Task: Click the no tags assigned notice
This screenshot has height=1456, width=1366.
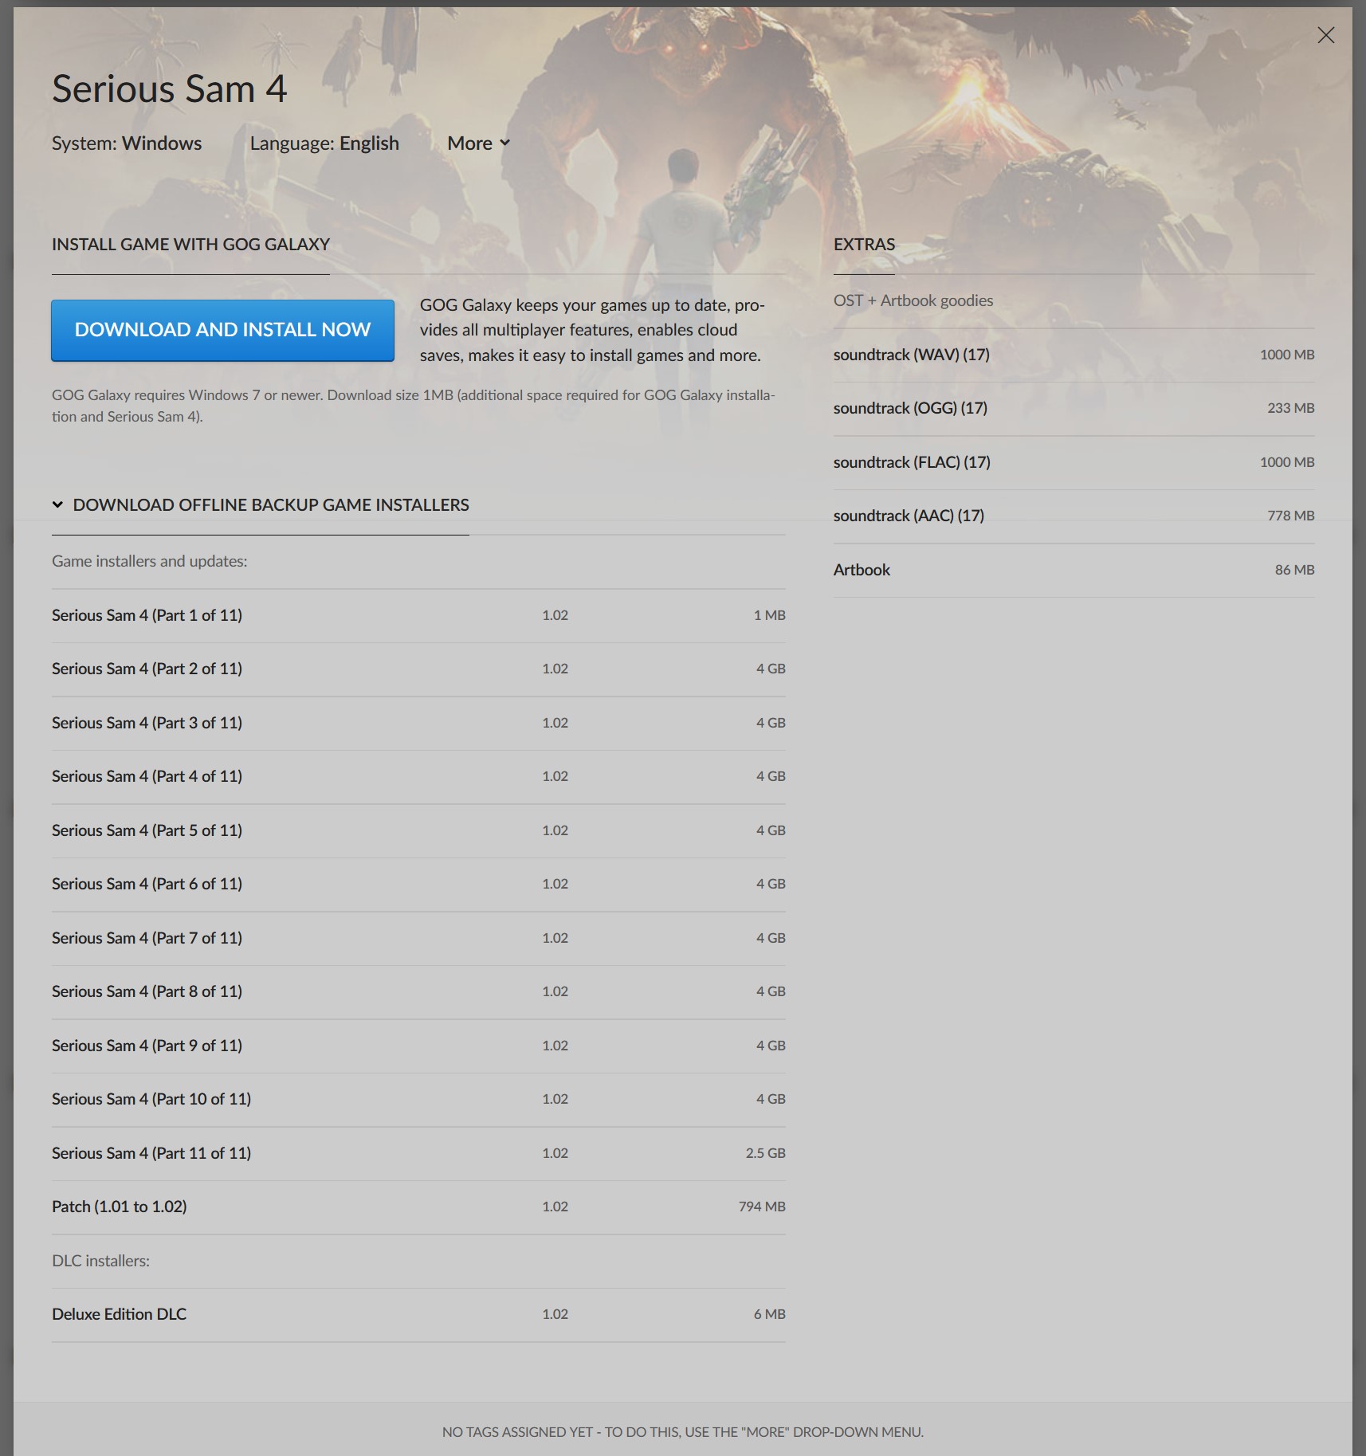Action: pos(683,1432)
